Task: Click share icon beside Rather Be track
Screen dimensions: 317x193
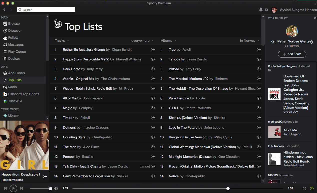Action: pos(153,49)
